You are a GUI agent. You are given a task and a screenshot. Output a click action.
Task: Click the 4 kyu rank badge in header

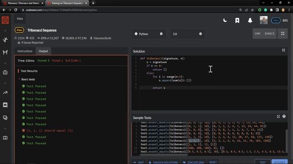(276, 20)
